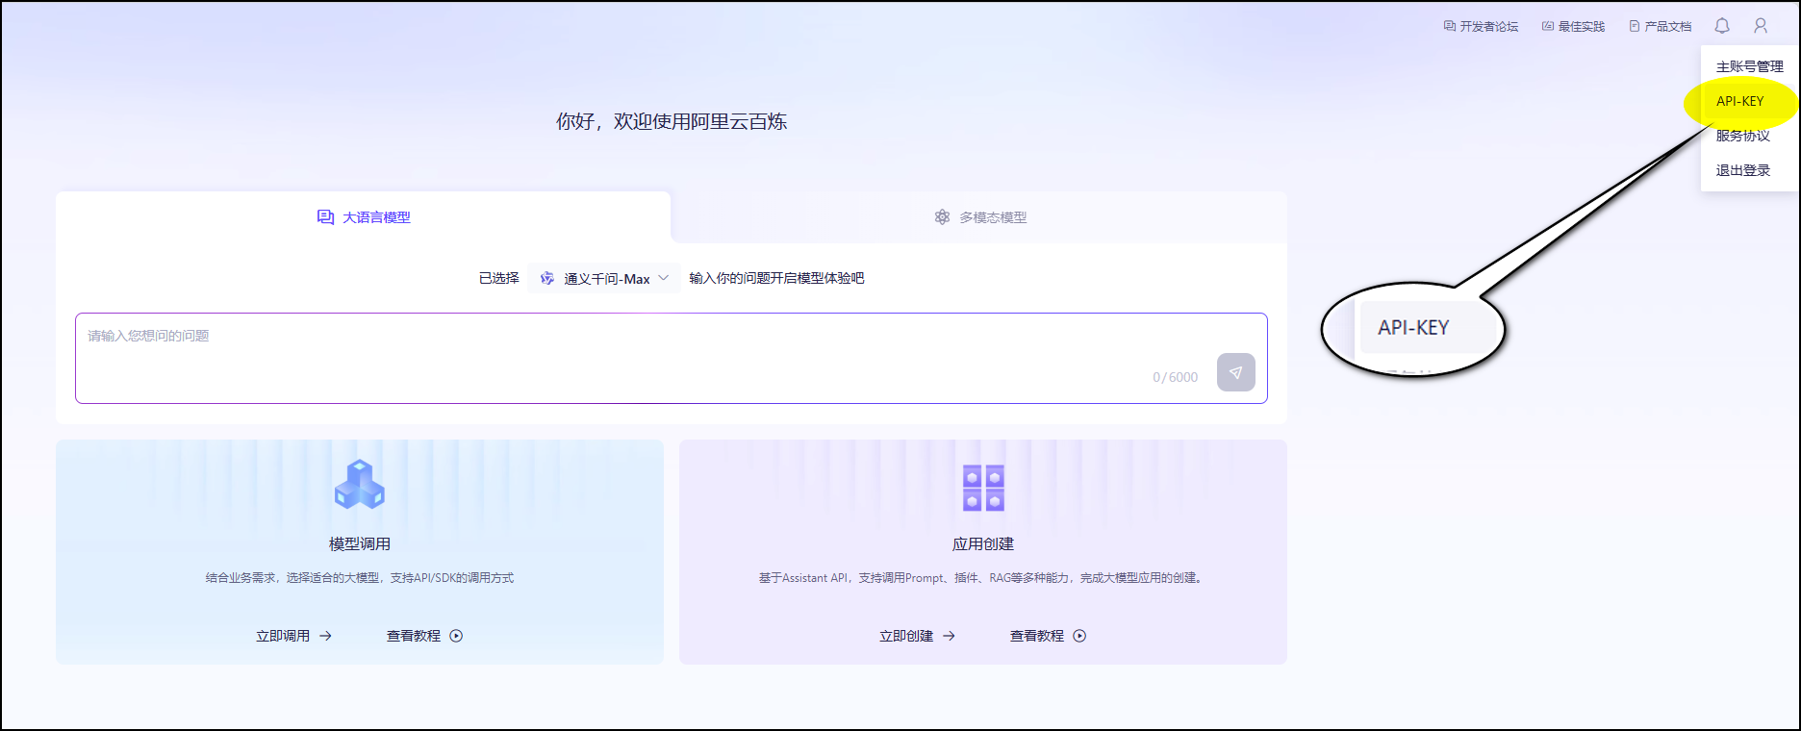The image size is (1801, 731).
Task: Open the 通义千问-Max model dropdown
Action: 605,278
